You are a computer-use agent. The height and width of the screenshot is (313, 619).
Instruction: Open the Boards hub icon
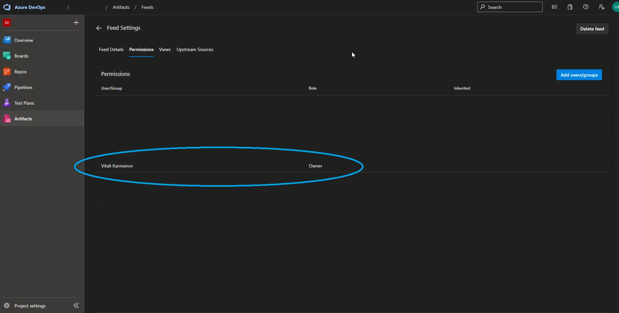7,56
